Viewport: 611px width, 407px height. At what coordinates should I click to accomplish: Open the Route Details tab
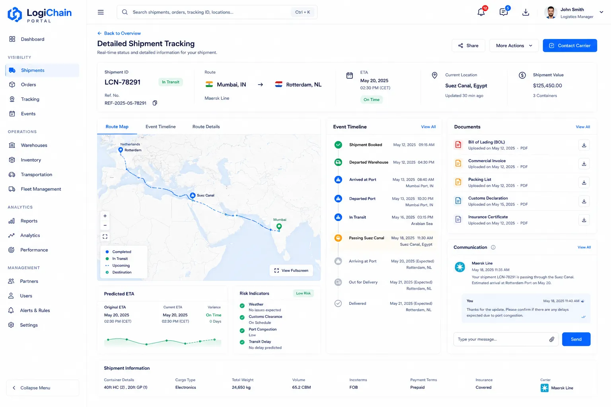point(206,127)
